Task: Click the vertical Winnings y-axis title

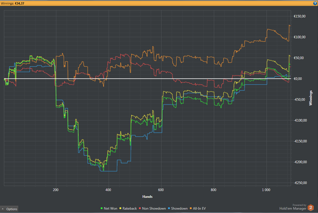Action: point(310,98)
